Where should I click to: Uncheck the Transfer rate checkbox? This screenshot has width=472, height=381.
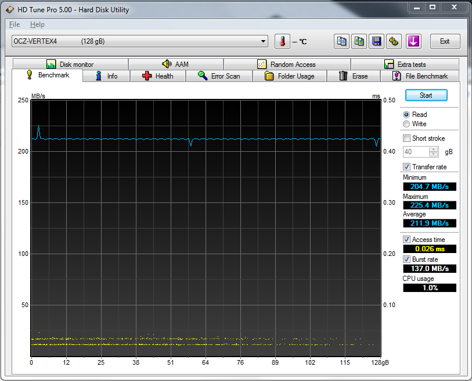coord(406,167)
